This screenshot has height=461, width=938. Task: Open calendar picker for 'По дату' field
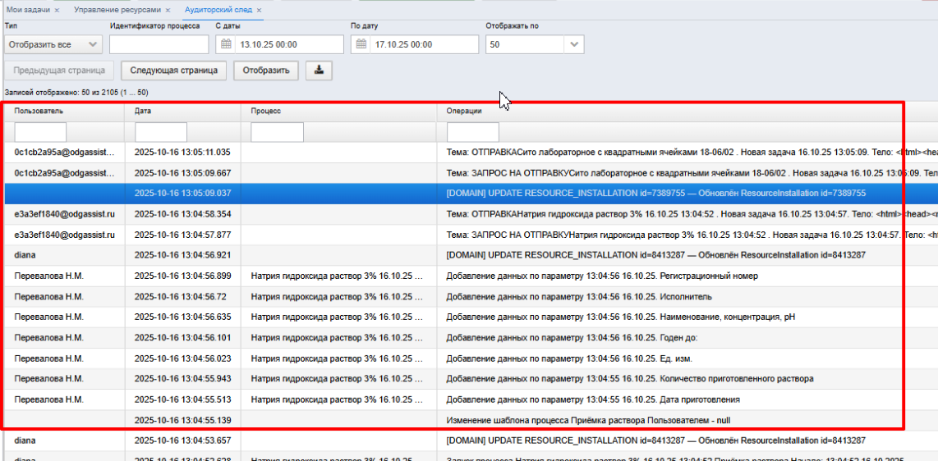pos(361,44)
